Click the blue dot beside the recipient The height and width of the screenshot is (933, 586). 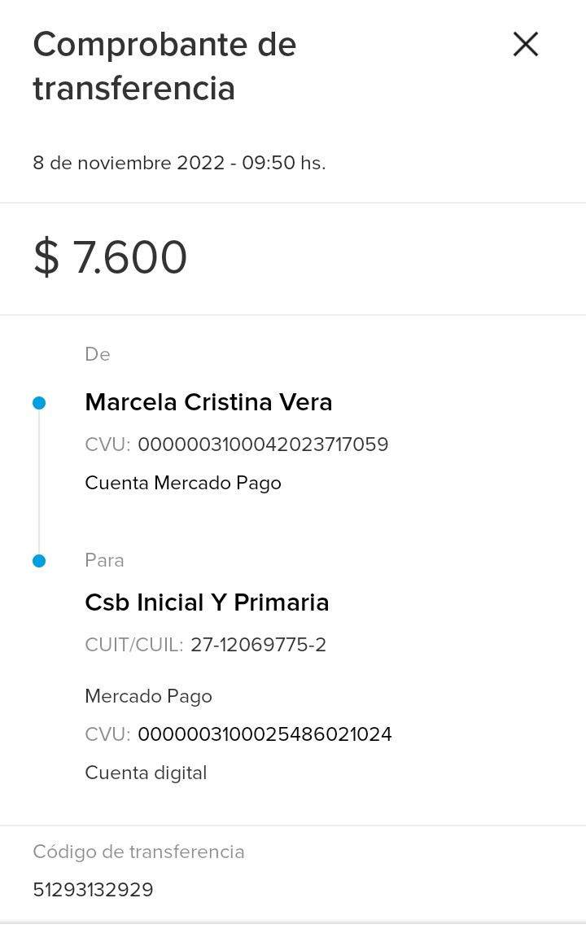[x=39, y=561]
